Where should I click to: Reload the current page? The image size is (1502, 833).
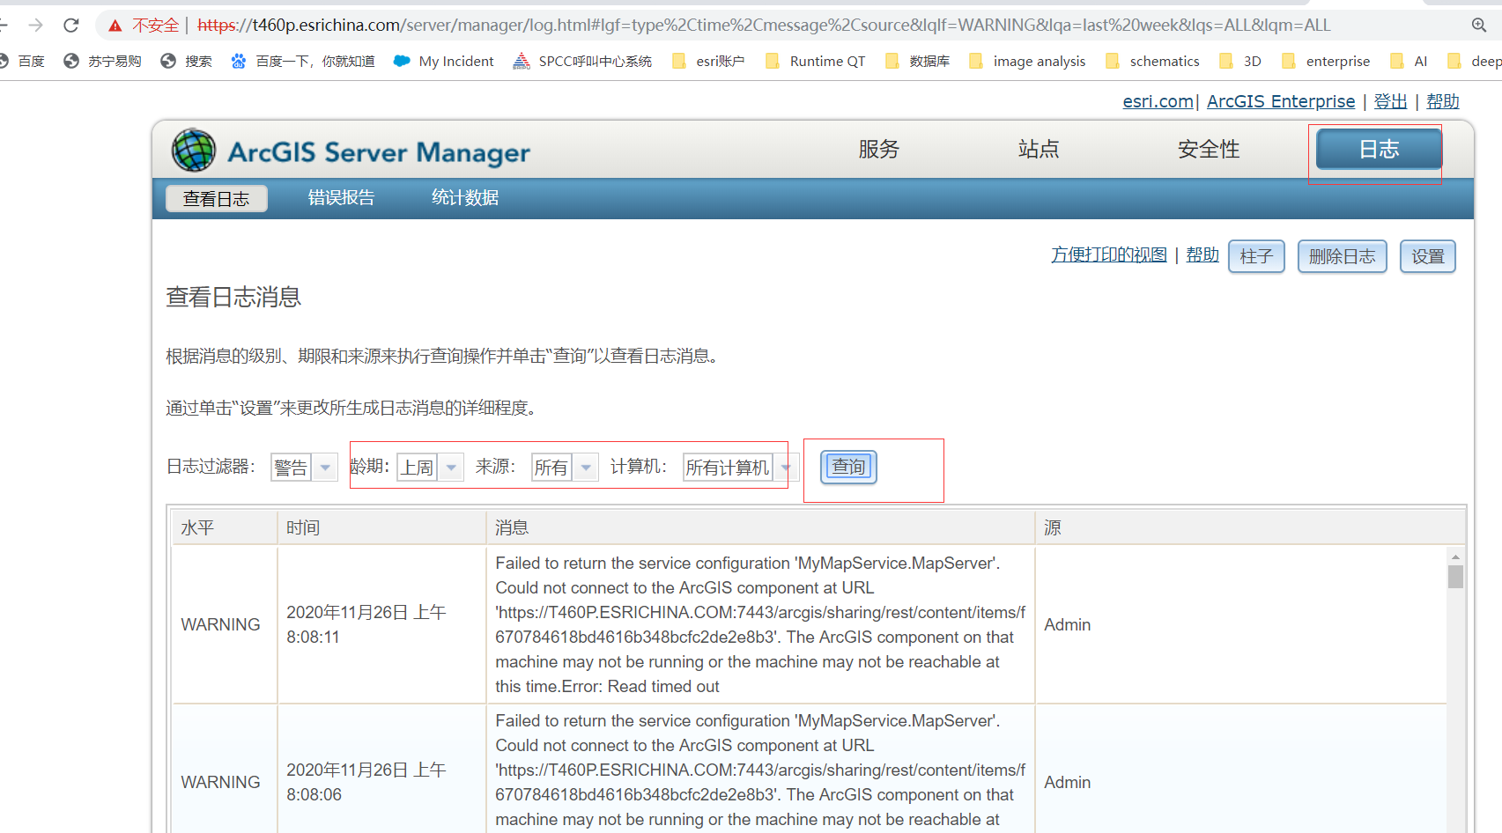tap(70, 25)
